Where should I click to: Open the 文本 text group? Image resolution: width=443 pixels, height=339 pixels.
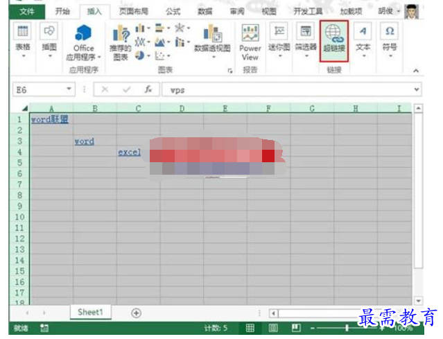[363, 40]
